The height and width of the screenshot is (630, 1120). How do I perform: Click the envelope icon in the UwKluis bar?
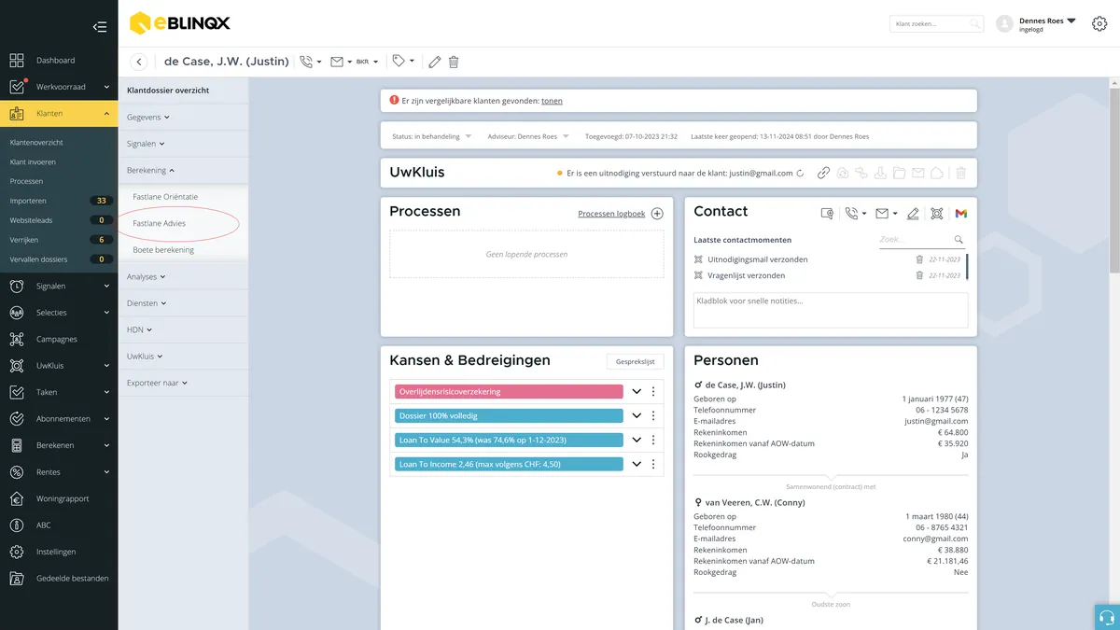tap(917, 173)
